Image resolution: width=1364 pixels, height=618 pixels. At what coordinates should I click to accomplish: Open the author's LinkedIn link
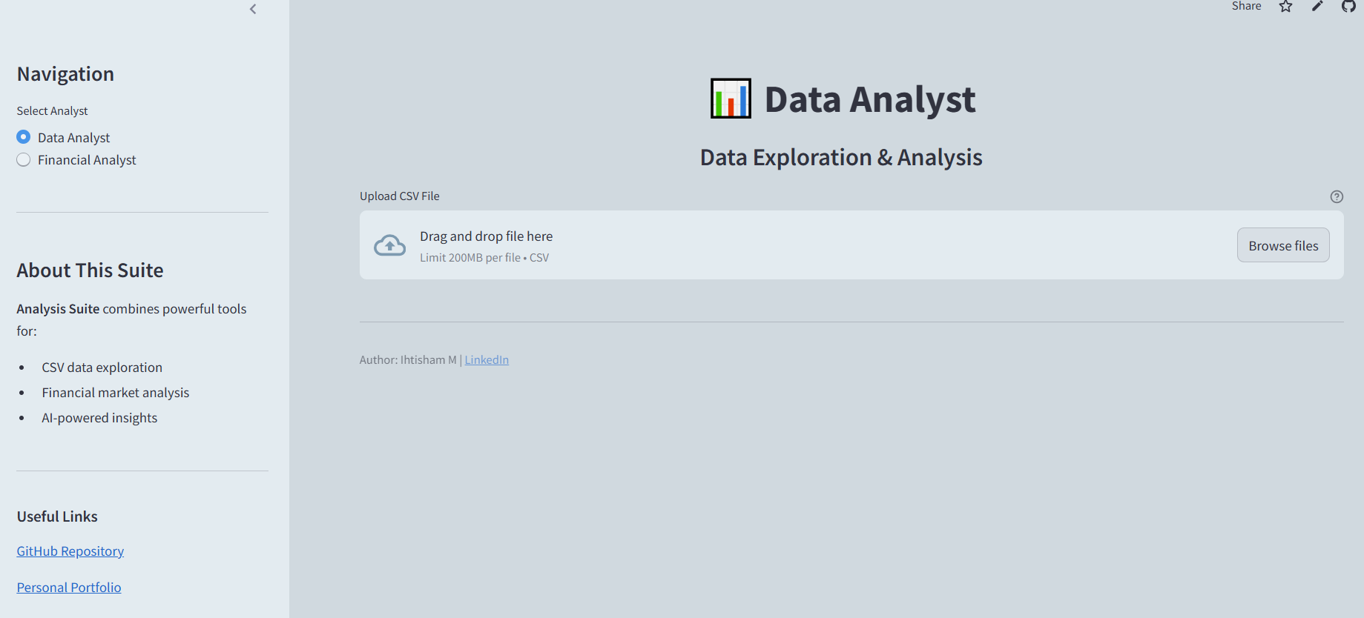pyautogui.click(x=487, y=360)
